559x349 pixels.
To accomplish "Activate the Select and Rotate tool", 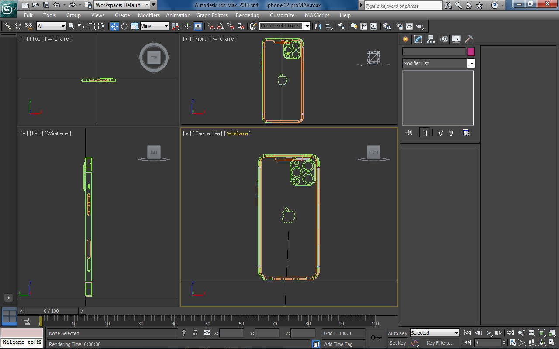I will (124, 26).
